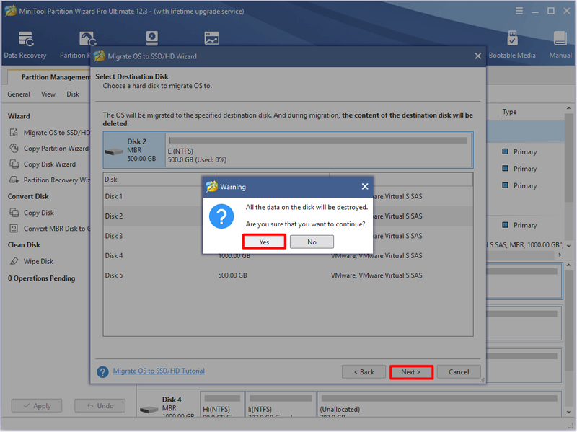Screen dimensions: 577x432
Task: Click the Unallocated space on Disk 4 map
Action: click(x=439, y=404)
